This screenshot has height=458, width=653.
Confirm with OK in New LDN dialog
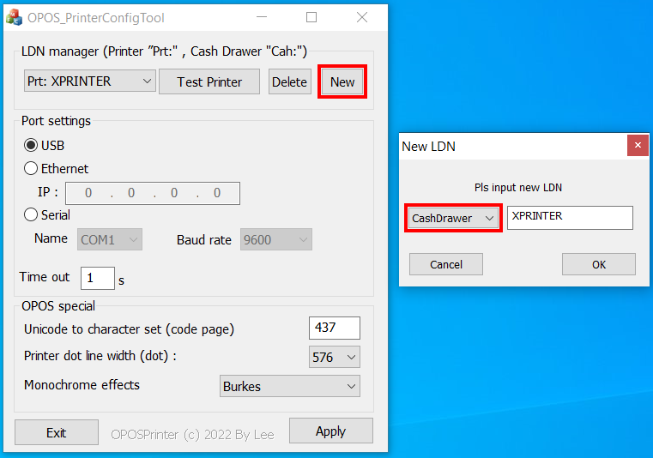pos(598,264)
